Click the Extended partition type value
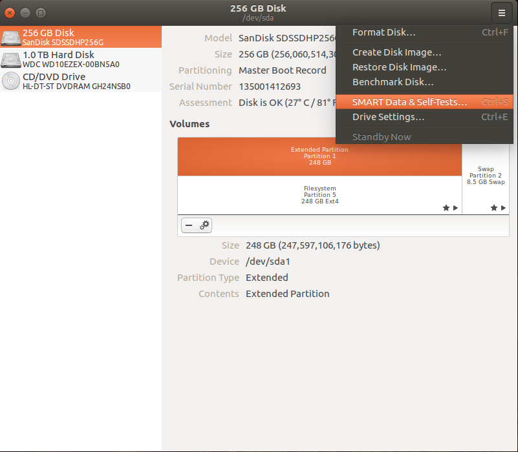The image size is (518, 452). coord(267,278)
